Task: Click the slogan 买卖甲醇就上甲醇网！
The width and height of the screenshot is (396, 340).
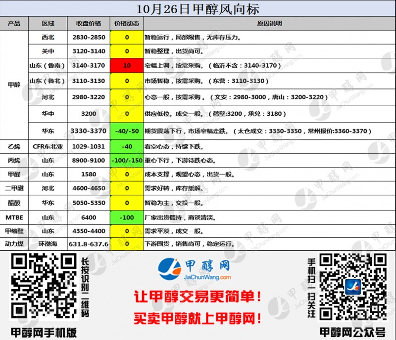Action: pos(198,318)
